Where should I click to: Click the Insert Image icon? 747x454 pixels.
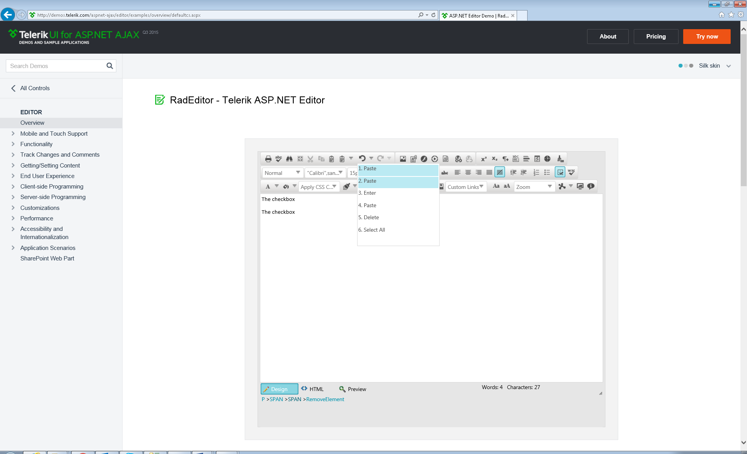[403, 159]
